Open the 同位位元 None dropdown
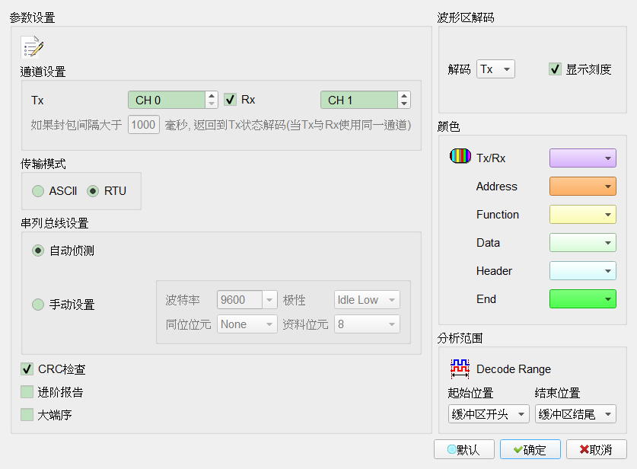637x469 pixels. point(247,324)
